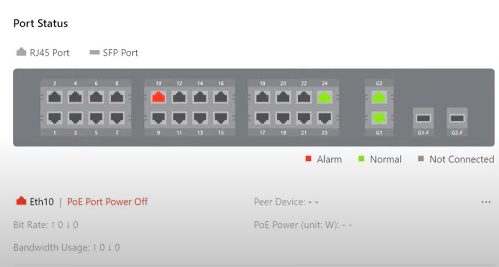499x267 pixels.
Task: Select RJ45 port 1 icon
Action: [55, 118]
